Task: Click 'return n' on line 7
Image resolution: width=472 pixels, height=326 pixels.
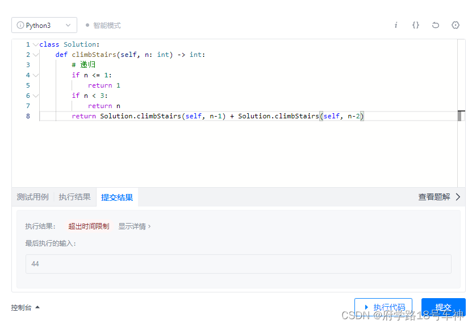Action: click(104, 106)
